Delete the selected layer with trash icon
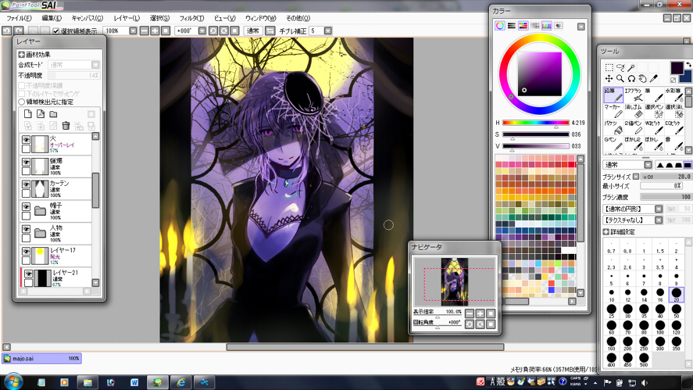The image size is (693, 390). (66, 126)
